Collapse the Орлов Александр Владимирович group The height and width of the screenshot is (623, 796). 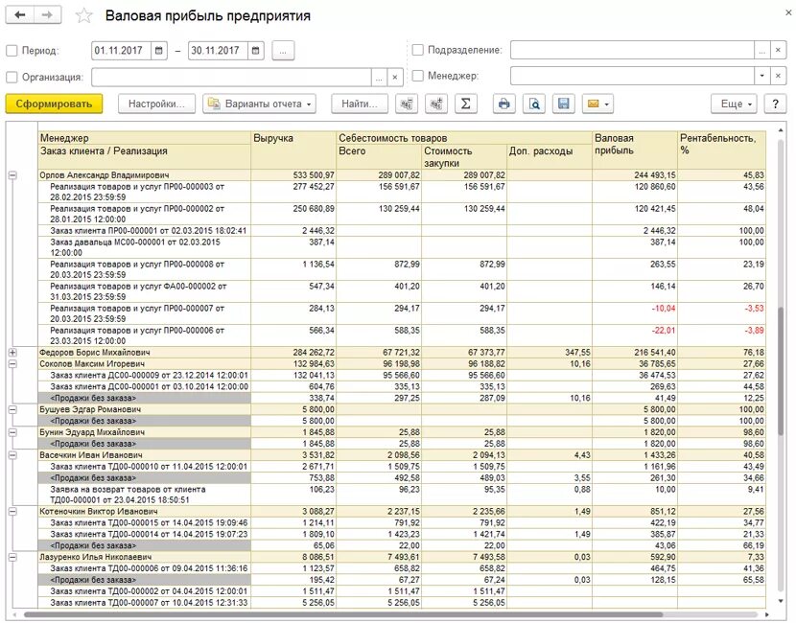click(12, 175)
